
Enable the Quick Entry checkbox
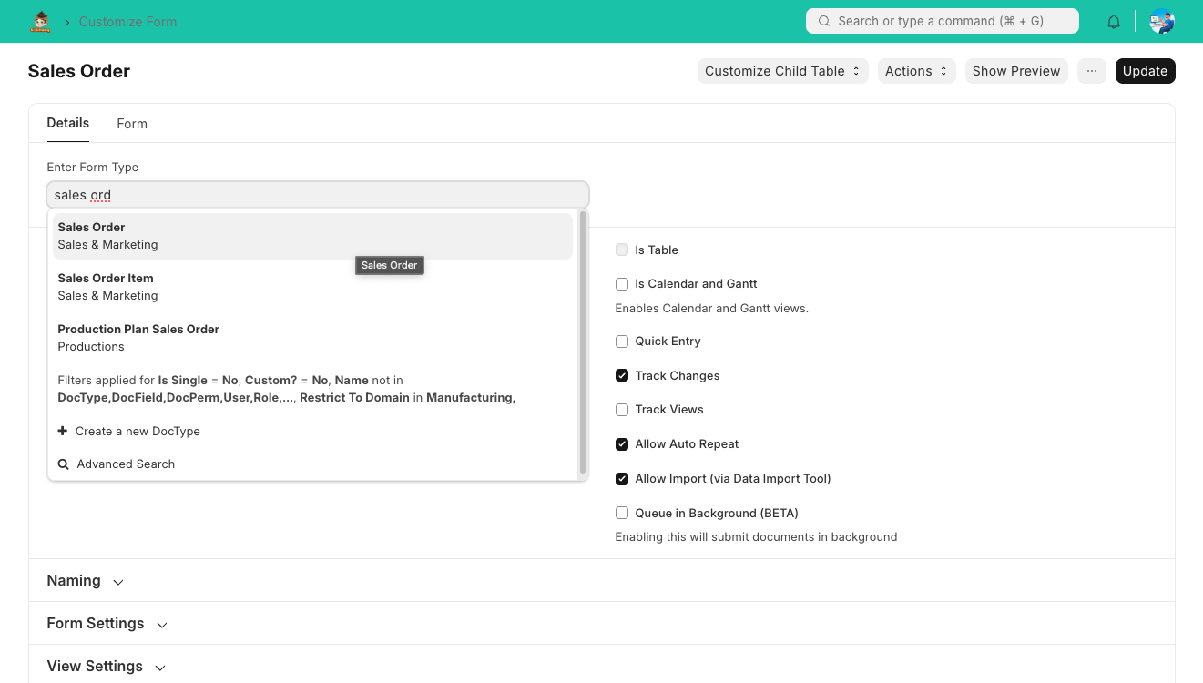click(621, 341)
